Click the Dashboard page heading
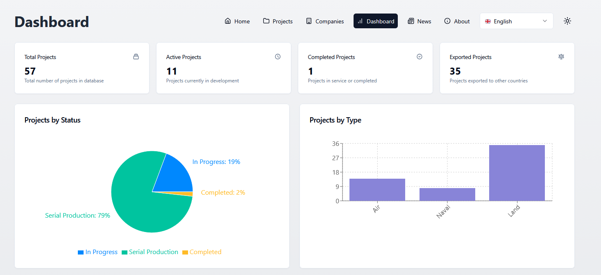Image resolution: width=601 pixels, height=275 pixels. [52, 22]
